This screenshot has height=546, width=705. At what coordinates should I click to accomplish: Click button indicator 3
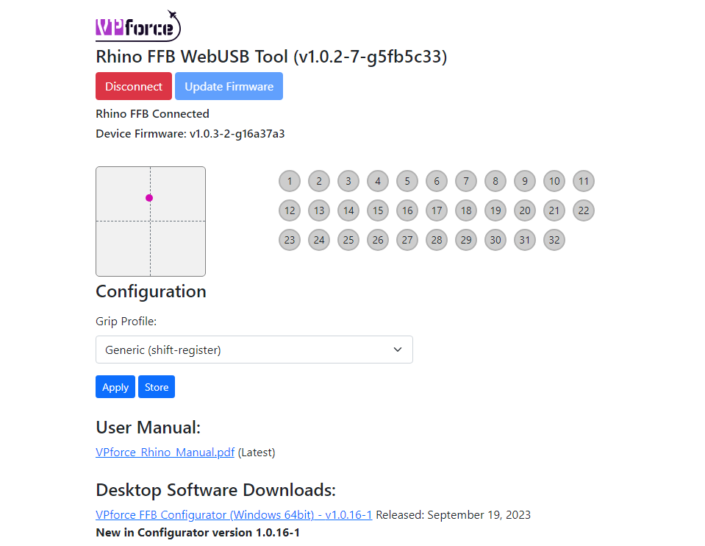(x=348, y=181)
